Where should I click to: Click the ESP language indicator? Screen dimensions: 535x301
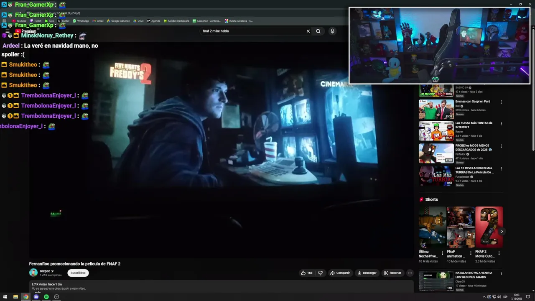click(505, 297)
